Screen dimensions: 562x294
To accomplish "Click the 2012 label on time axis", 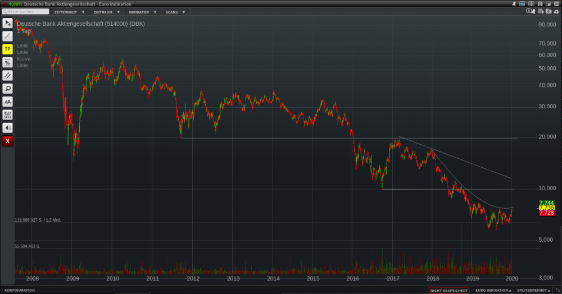I will pos(193,279).
